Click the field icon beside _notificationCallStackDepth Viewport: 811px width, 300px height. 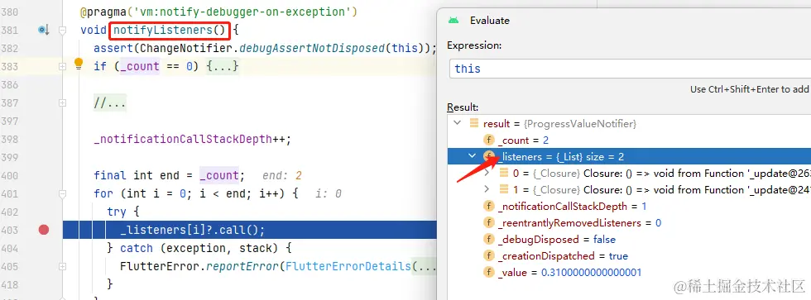(x=489, y=206)
